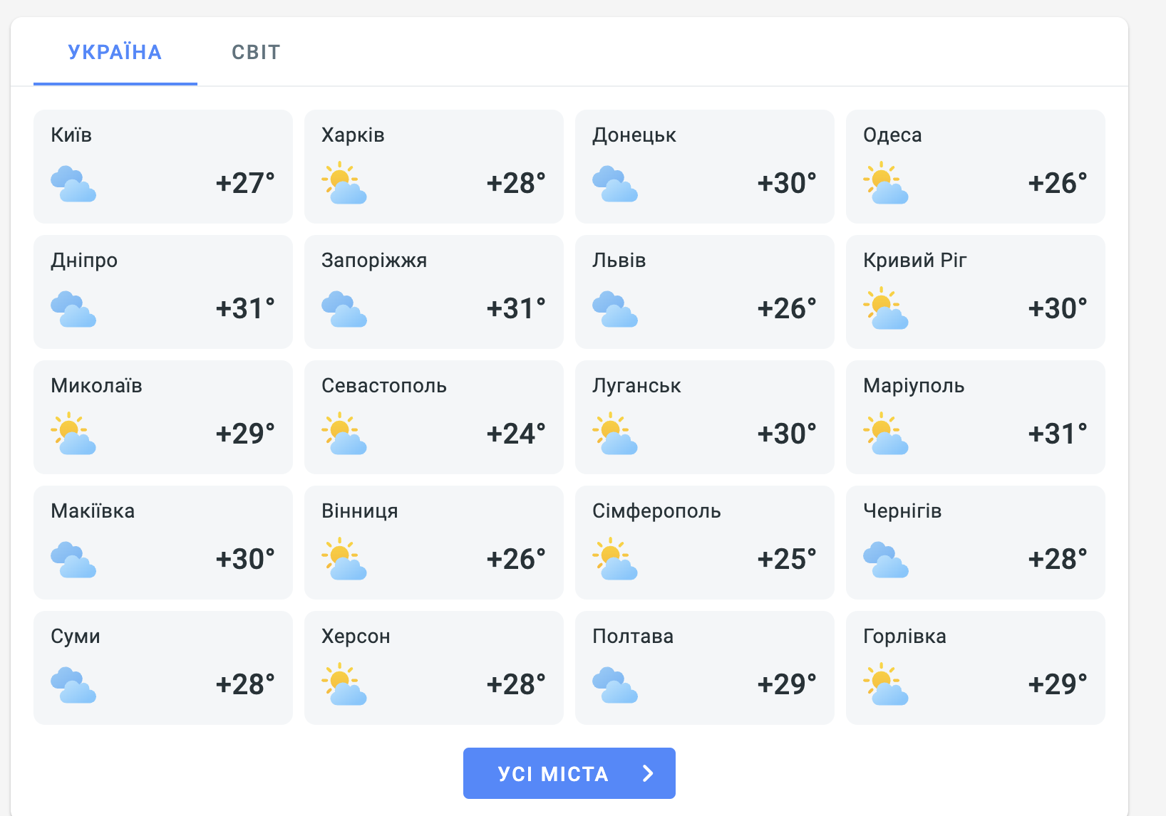Click the cloudy icon in Суми card
Screen dimensions: 1166x816
point(73,685)
